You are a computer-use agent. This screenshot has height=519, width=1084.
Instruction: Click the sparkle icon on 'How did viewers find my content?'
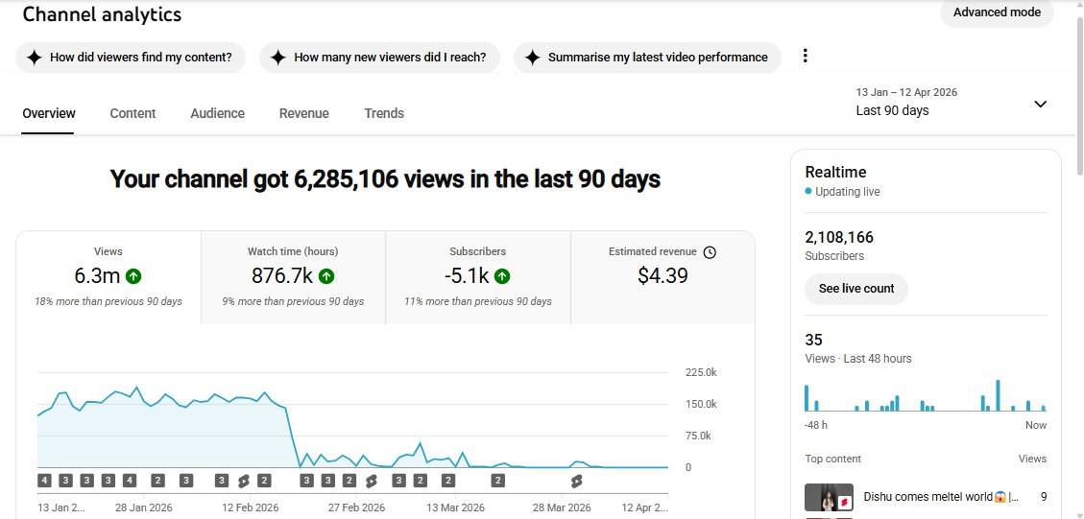point(34,58)
